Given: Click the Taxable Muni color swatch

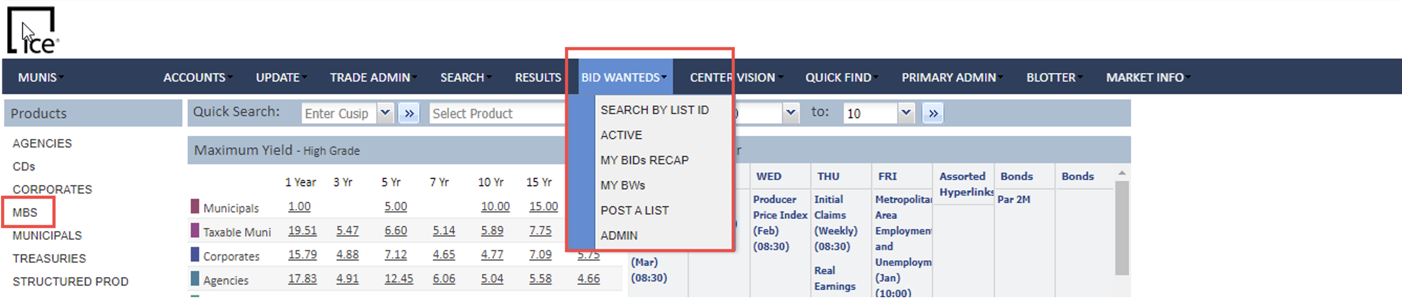Looking at the screenshot, I should tap(195, 230).
